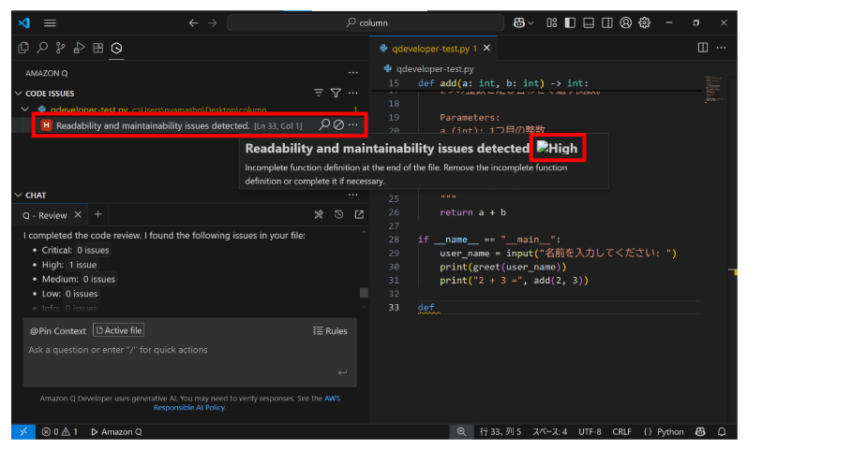Focus the Ask a question chat input
Image resolution: width=867 pixels, height=450 pixels.
click(x=189, y=350)
